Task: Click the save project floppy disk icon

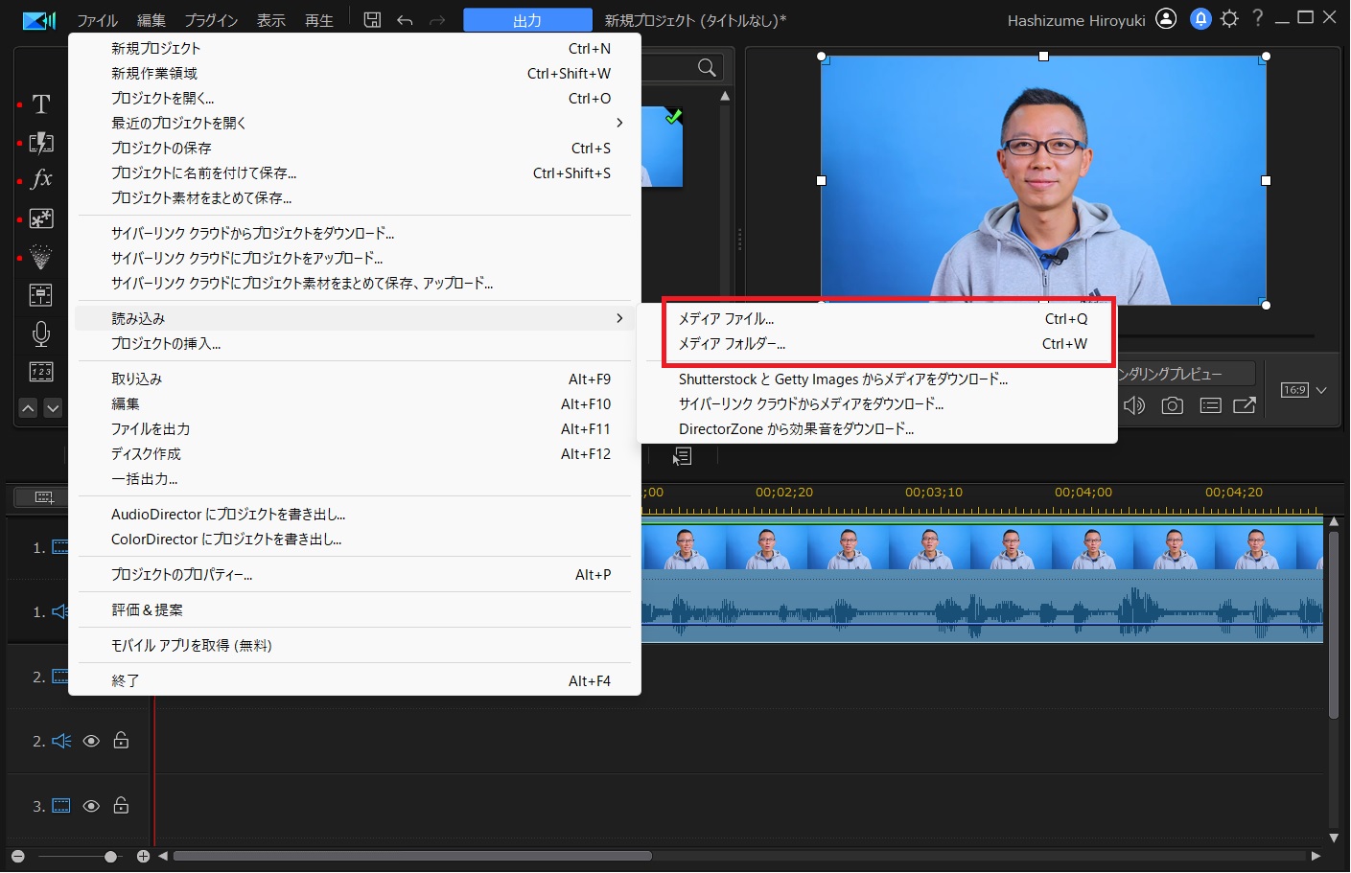Action: (372, 20)
